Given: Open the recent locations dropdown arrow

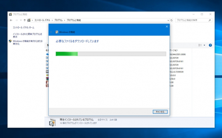Looking at the screenshot, I should 21,20.
